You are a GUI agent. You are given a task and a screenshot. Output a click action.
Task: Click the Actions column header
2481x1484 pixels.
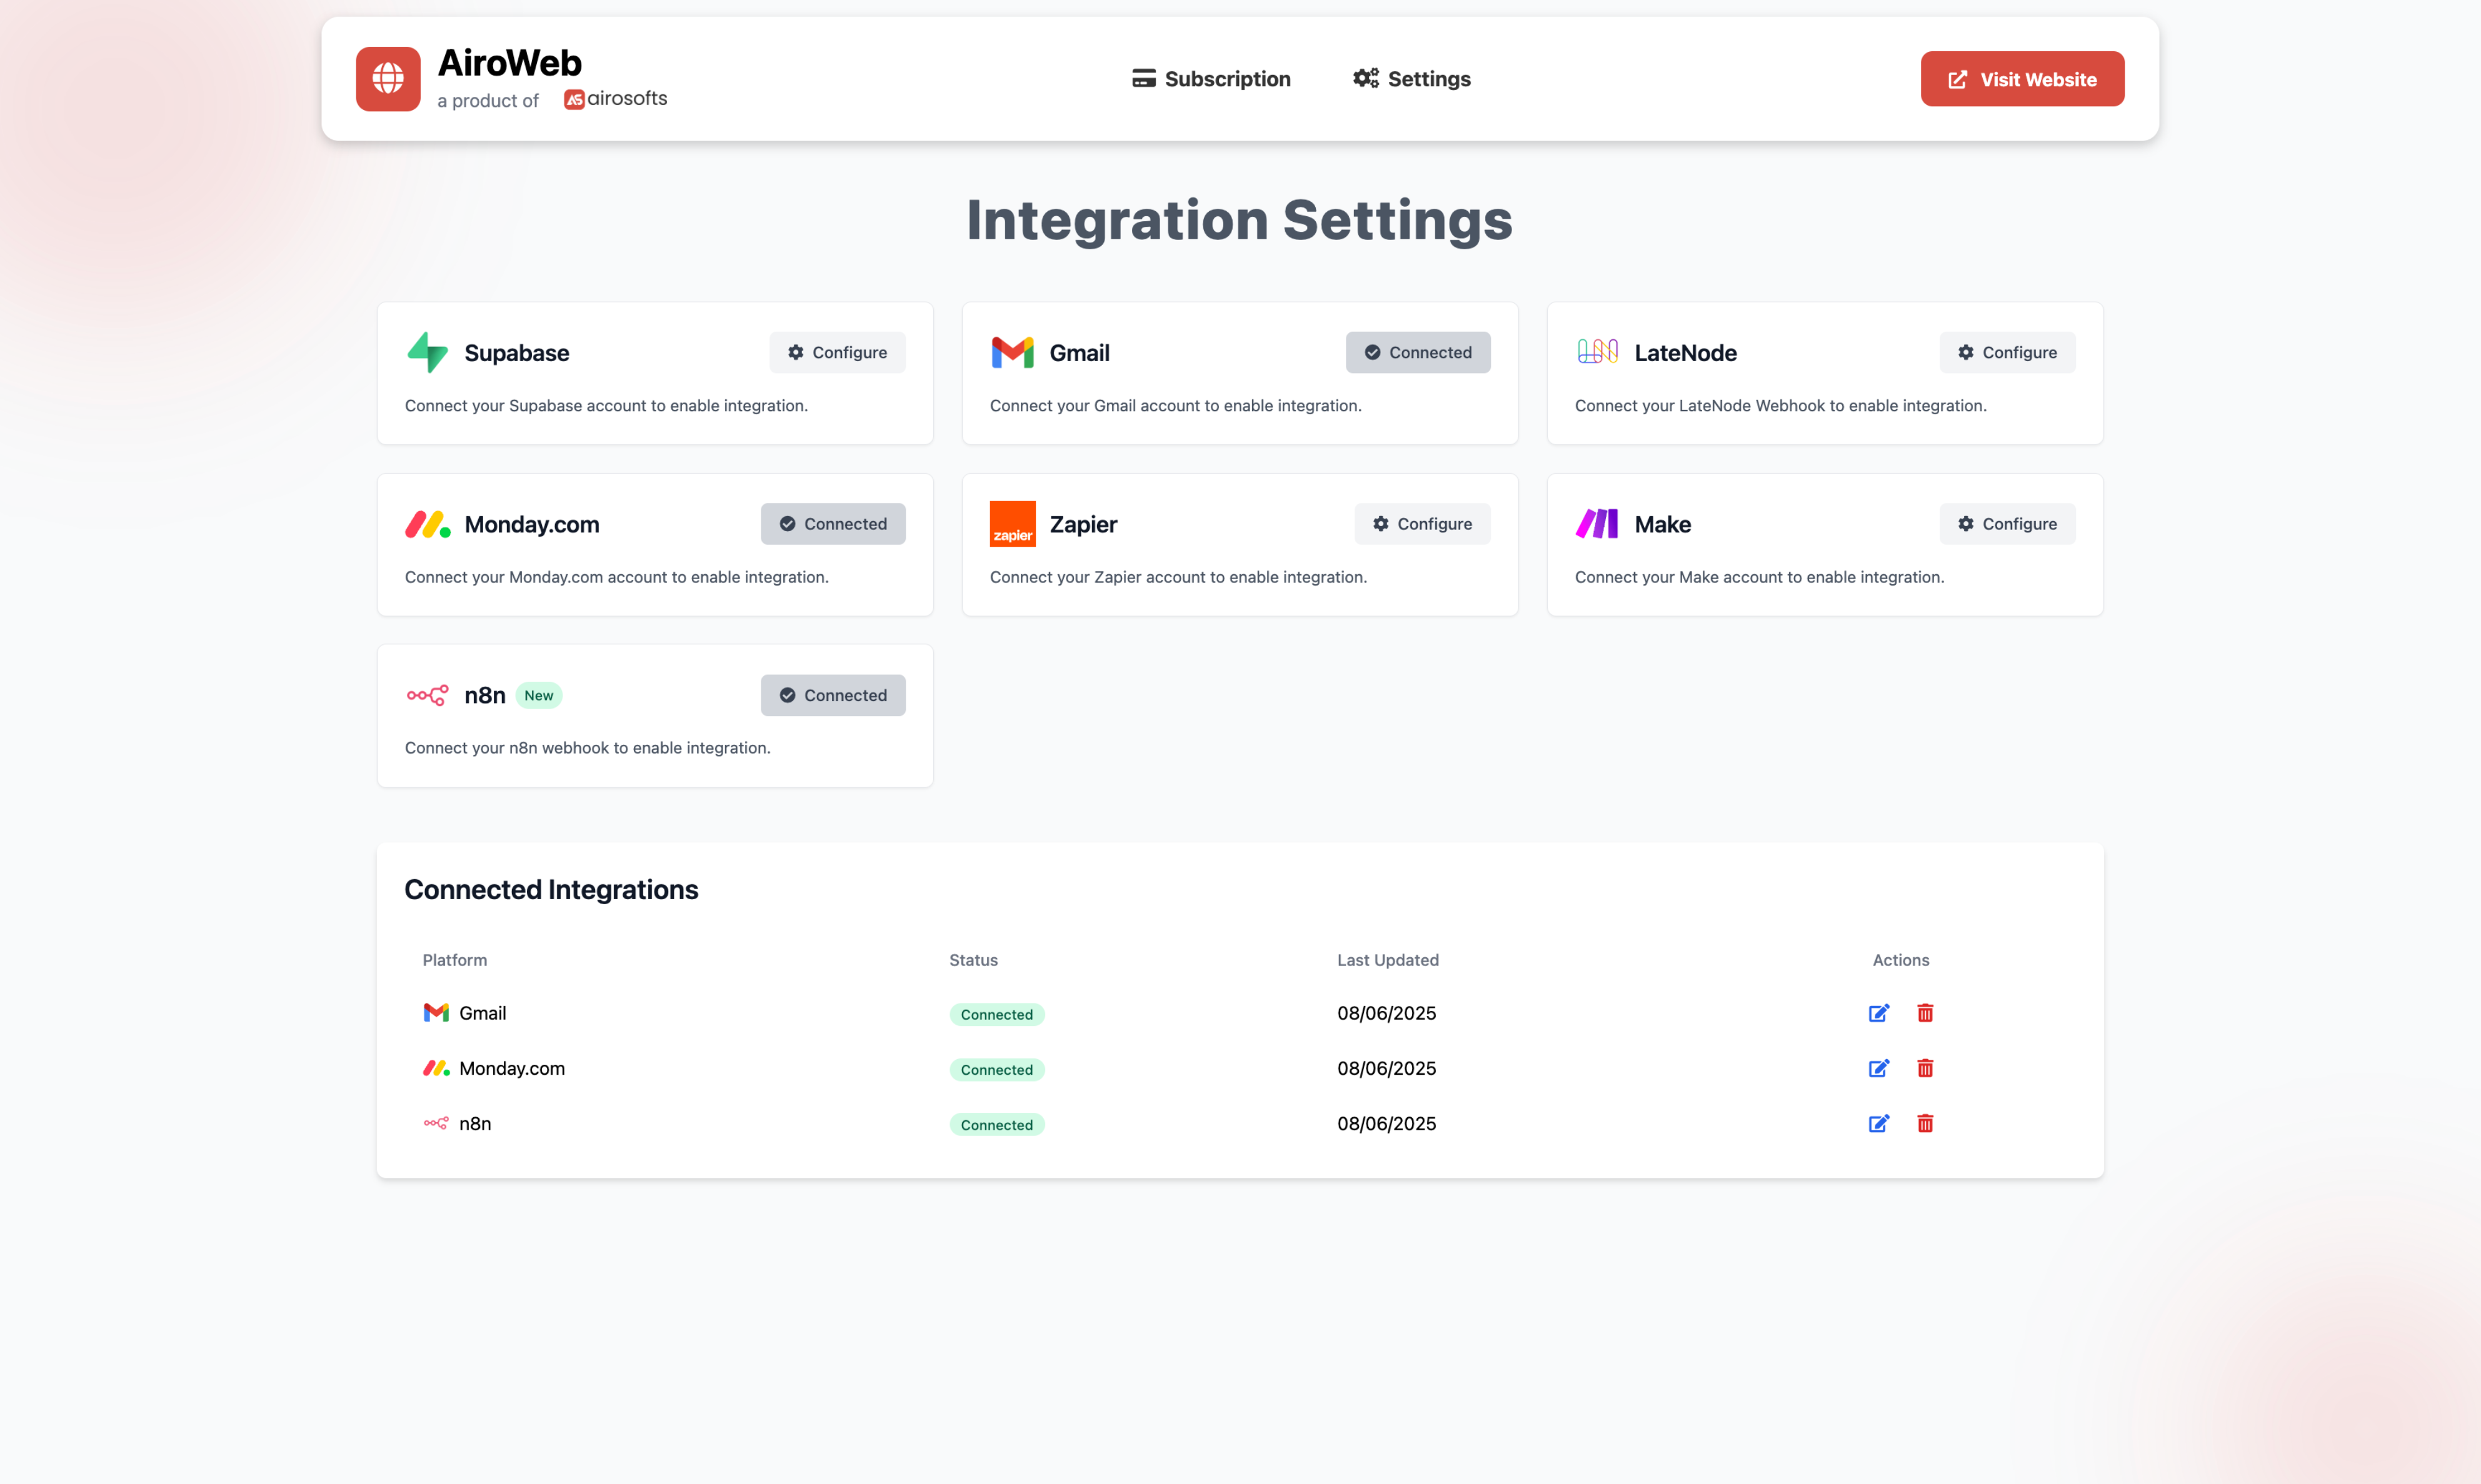[1901, 960]
